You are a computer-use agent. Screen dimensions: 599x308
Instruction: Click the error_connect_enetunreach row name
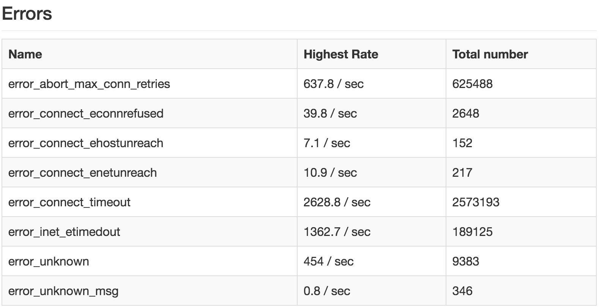(x=82, y=173)
